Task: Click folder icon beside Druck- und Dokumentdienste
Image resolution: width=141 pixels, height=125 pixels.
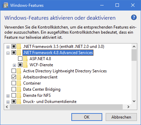Action: pos(19,102)
